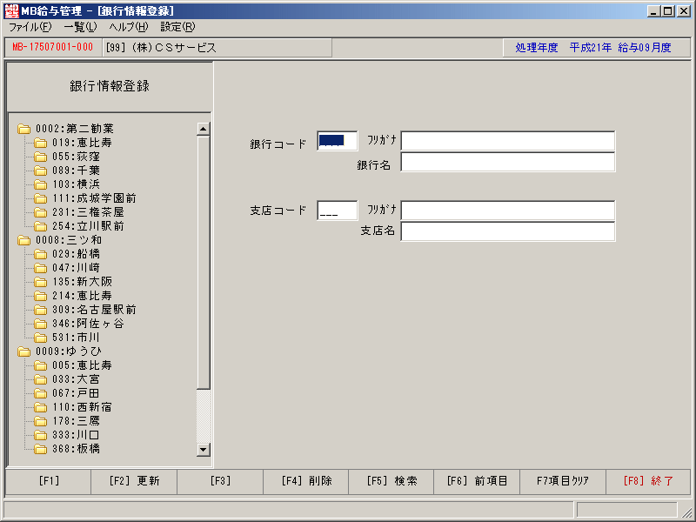Select 254:立川駅前 in the tree

tap(88, 226)
